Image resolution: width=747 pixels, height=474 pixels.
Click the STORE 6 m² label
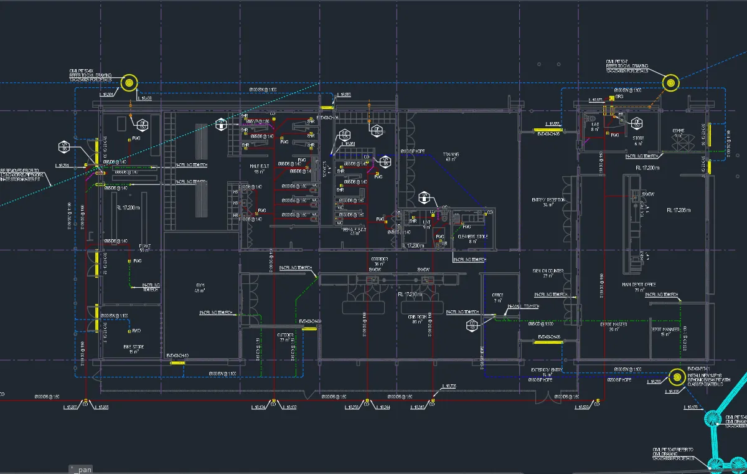638,140
